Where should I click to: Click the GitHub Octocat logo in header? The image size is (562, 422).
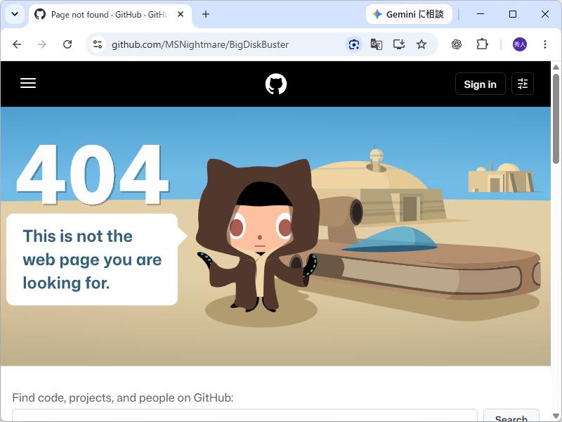276,84
